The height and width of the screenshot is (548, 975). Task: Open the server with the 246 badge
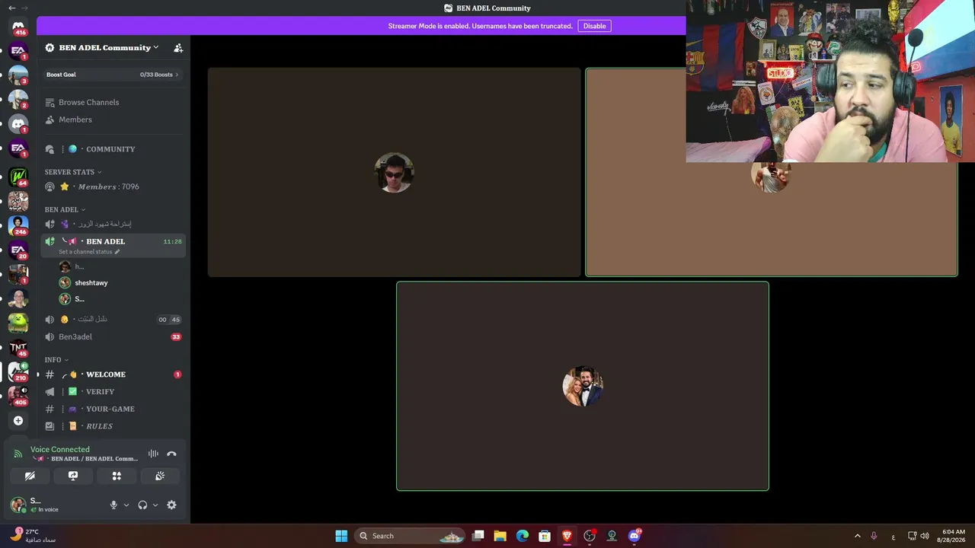pyautogui.click(x=18, y=225)
